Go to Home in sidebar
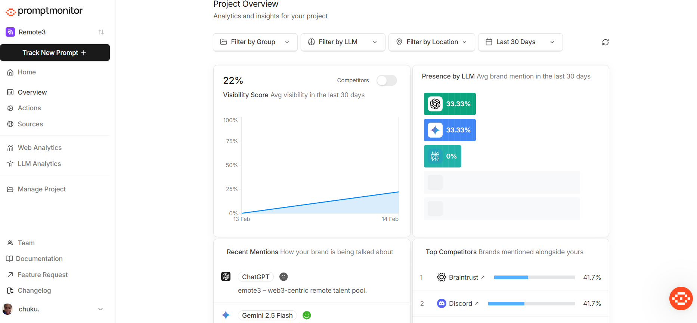Screen dimensions: 697x323 [27, 72]
